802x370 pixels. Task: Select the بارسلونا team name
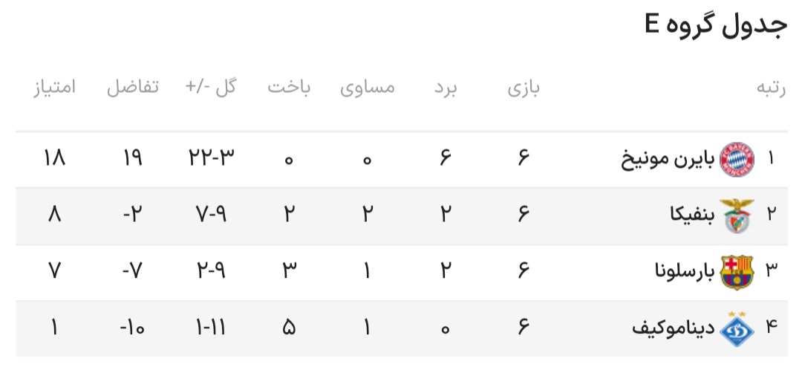click(685, 271)
